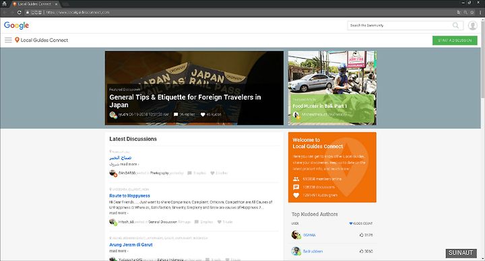This screenshot has height=261, width=485.
Task: Click the search magnifier icon
Action: pyautogui.click(x=455, y=26)
